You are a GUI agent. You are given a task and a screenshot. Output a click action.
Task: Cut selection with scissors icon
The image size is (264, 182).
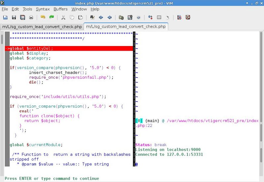[63, 17]
